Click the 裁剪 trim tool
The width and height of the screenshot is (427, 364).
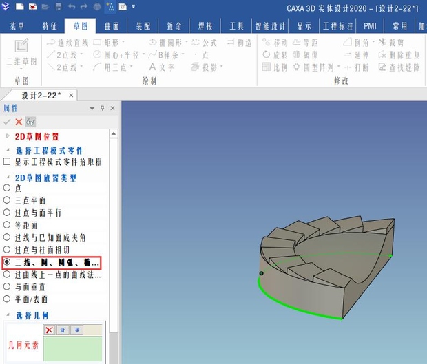[x=391, y=43]
